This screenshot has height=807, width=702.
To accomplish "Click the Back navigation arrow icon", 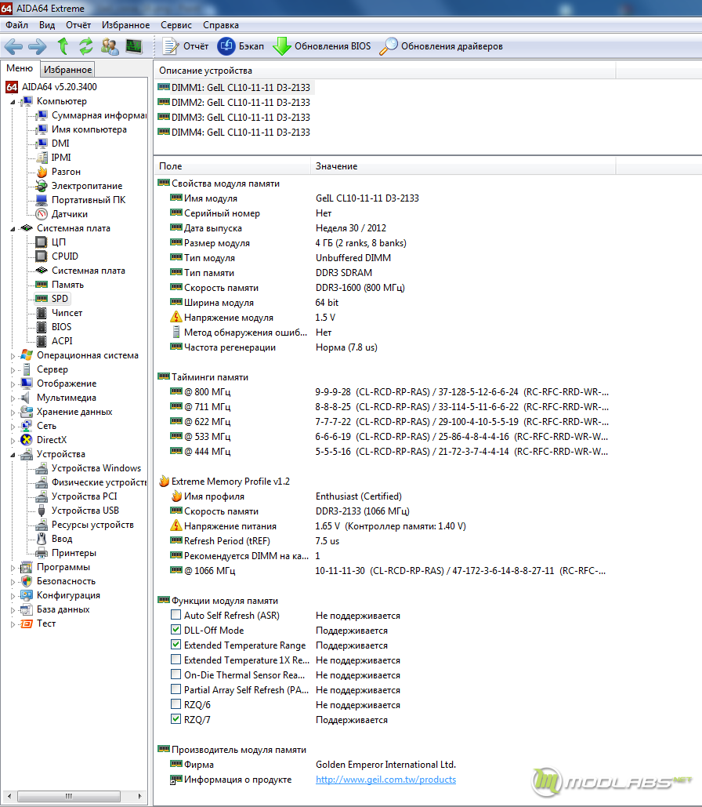I will [13, 46].
